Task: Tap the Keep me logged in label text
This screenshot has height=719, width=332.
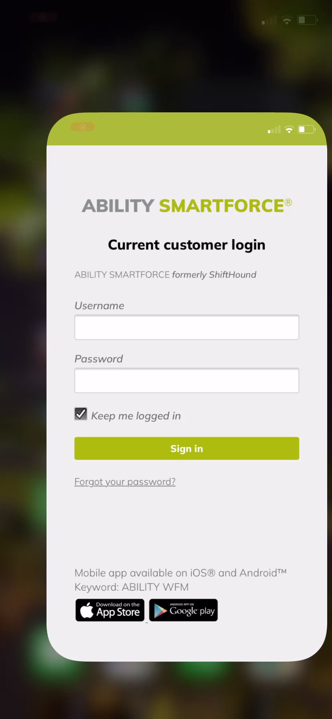Action: (x=136, y=416)
